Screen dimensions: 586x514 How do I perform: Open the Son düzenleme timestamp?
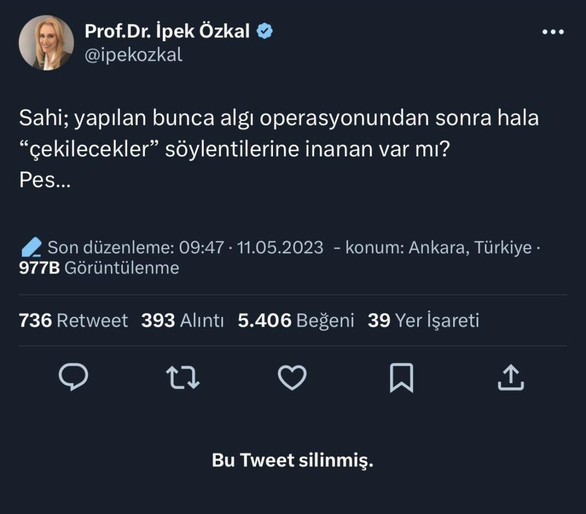[185, 248]
